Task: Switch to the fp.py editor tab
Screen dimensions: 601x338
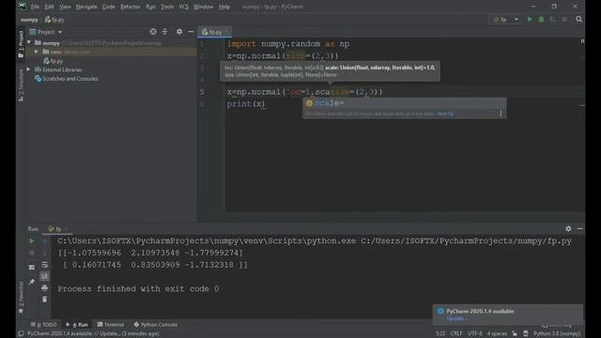Action: tap(215, 32)
